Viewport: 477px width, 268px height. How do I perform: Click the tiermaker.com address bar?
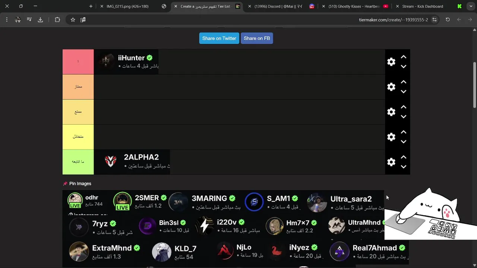click(393, 20)
